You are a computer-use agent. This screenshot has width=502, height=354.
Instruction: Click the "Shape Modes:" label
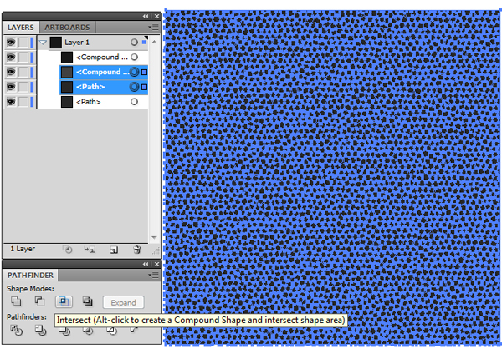pyautogui.click(x=30, y=289)
